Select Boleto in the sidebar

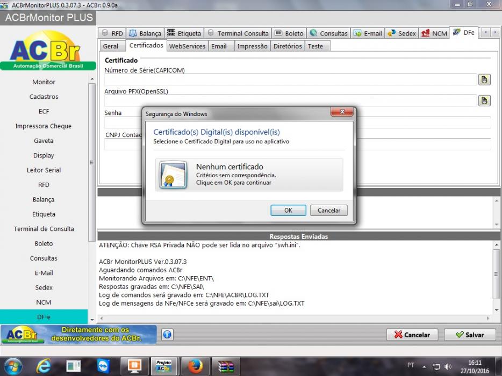click(44, 244)
